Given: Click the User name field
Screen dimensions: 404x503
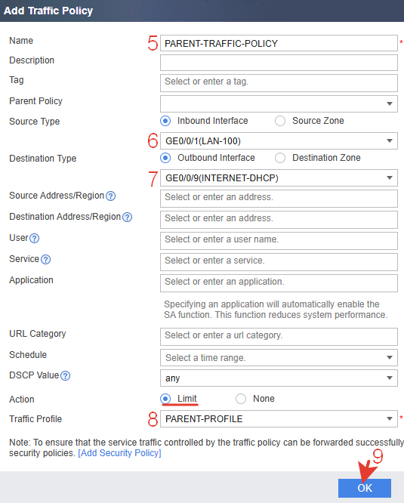Looking at the screenshot, I should click(279, 241).
